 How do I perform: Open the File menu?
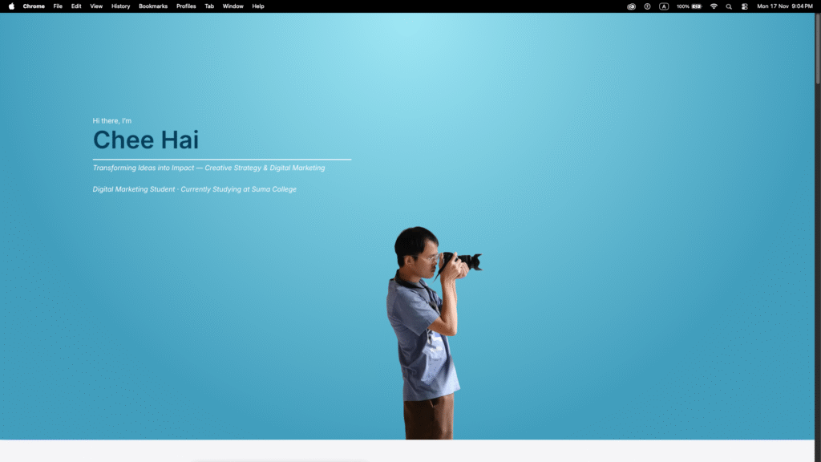point(58,6)
